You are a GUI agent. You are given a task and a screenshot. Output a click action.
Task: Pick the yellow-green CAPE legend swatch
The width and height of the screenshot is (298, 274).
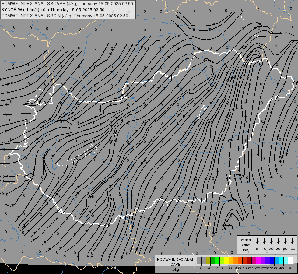(x=222, y=260)
